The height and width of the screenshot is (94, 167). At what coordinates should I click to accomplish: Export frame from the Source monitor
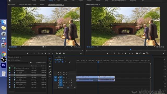tap(64, 53)
